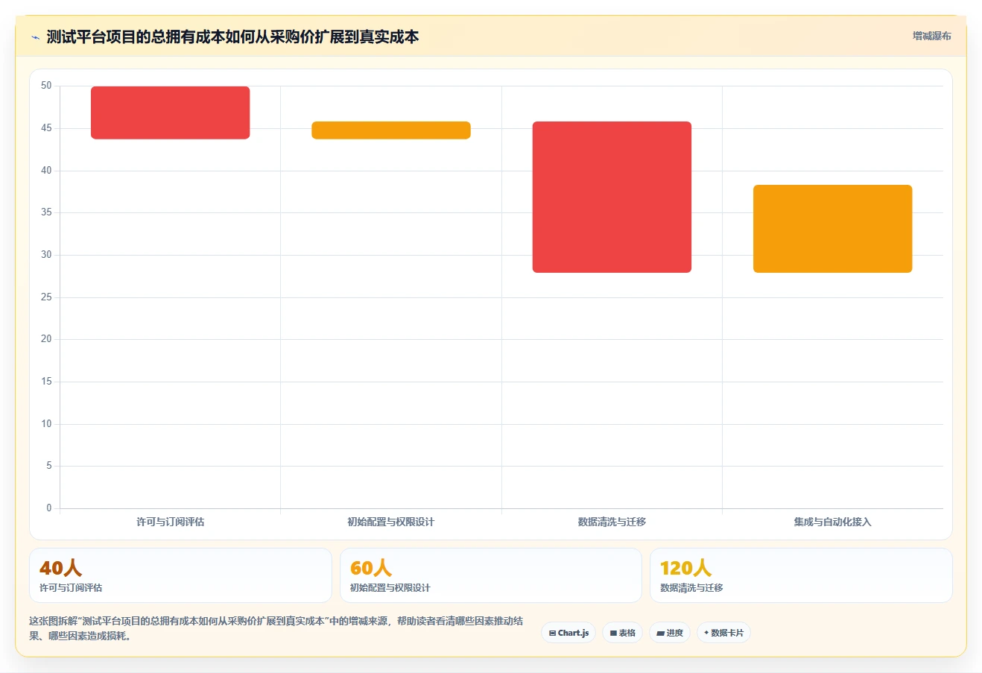This screenshot has width=982, height=673.
Task: Click the x-axis label 初始配置与权限设计
Action: point(391,522)
